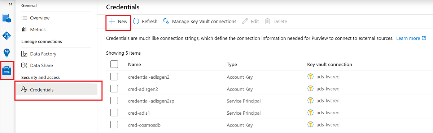433x133 pixels.
Task: Sort by Key vault connection column header
Action: tap(329, 64)
